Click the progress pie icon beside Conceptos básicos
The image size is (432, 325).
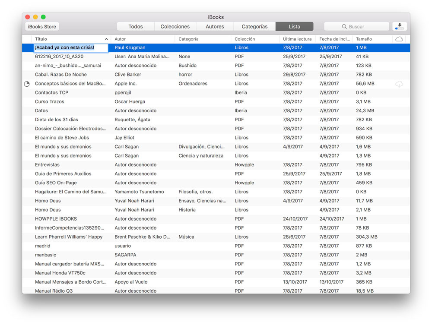[27, 84]
